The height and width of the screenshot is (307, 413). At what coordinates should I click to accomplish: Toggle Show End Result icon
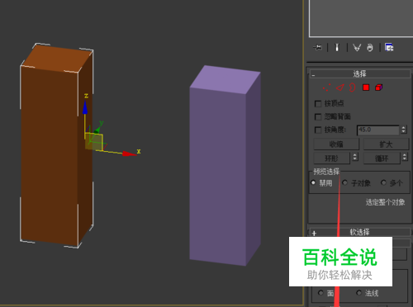click(337, 47)
